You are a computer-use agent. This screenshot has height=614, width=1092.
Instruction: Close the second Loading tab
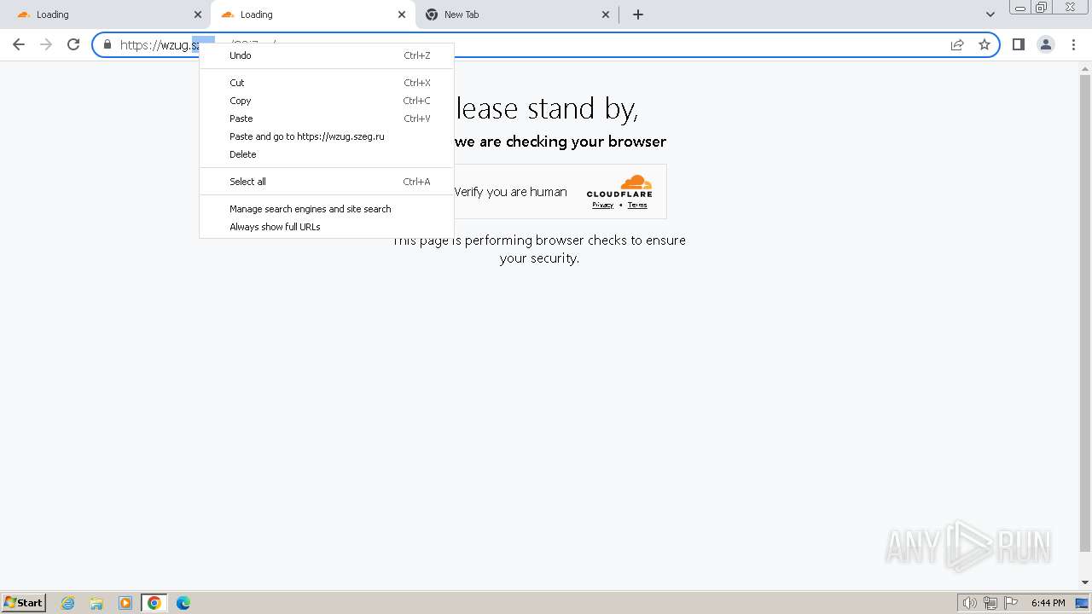tap(402, 14)
